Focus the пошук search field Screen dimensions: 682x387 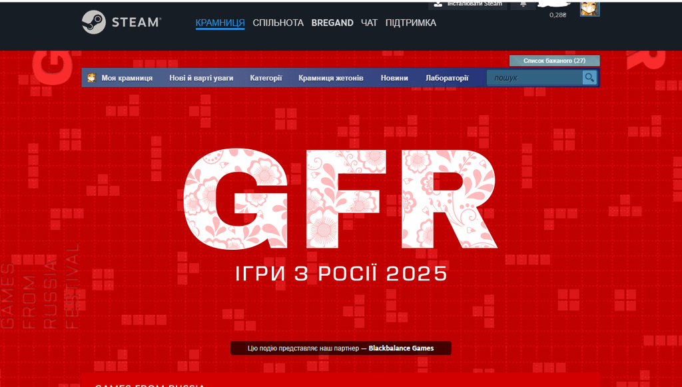click(x=535, y=78)
